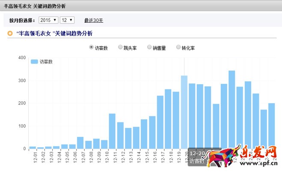Click the bar for 12-14
This screenshot has width=282, height=172.
click(x=136, y=137)
